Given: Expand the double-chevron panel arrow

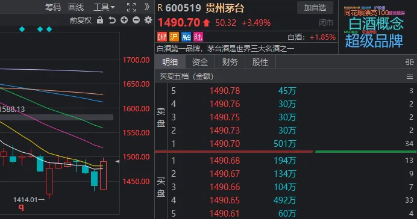Looking at the screenshot, I should pos(147,7).
